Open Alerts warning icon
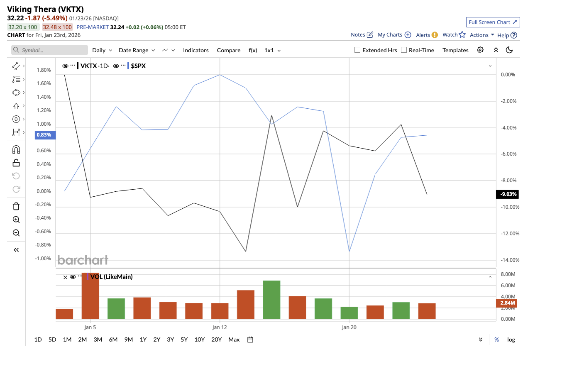This screenshot has width=562, height=376. (x=435, y=35)
